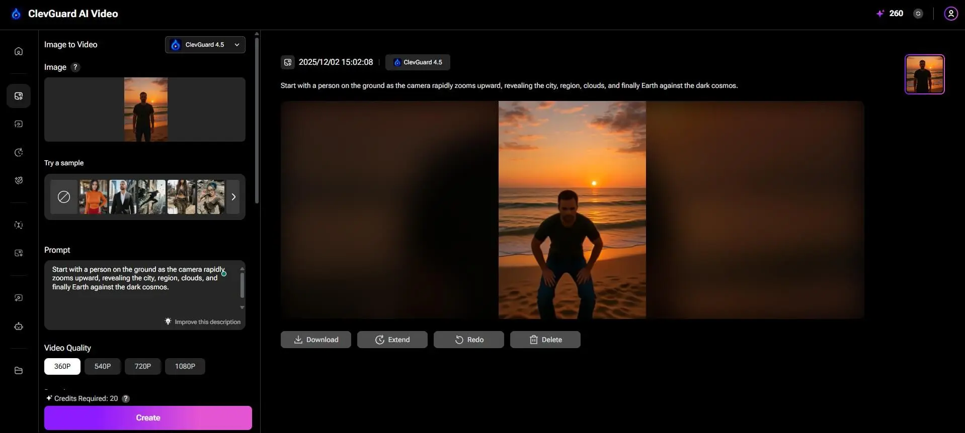Click the left panel vertical scrollbar
Image resolution: width=965 pixels, height=433 pixels.
[x=257, y=121]
